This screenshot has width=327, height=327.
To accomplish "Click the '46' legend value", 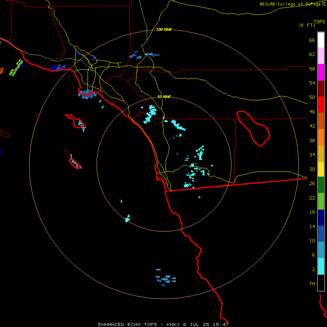I will (x=312, y=112).
